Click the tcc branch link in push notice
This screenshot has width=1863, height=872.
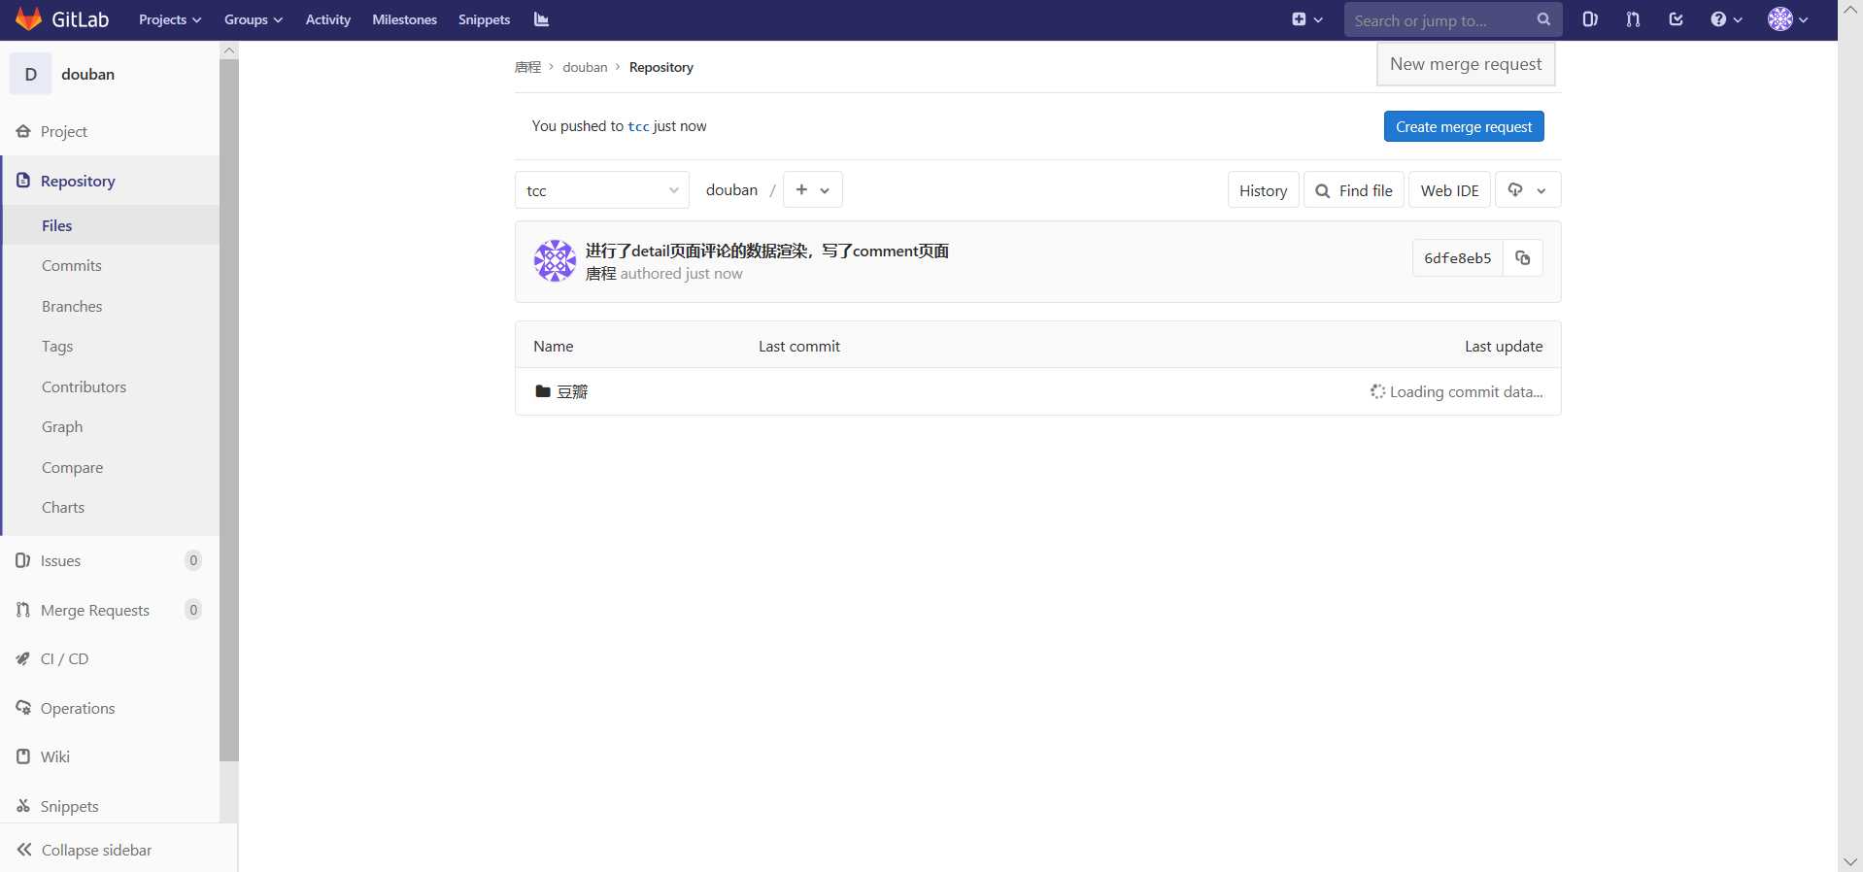tap(638, 127)
